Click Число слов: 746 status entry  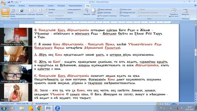pyautogui.click(x=22, y=104)
